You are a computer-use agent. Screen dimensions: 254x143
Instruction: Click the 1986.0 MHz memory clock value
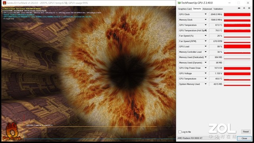coord(216,20)
